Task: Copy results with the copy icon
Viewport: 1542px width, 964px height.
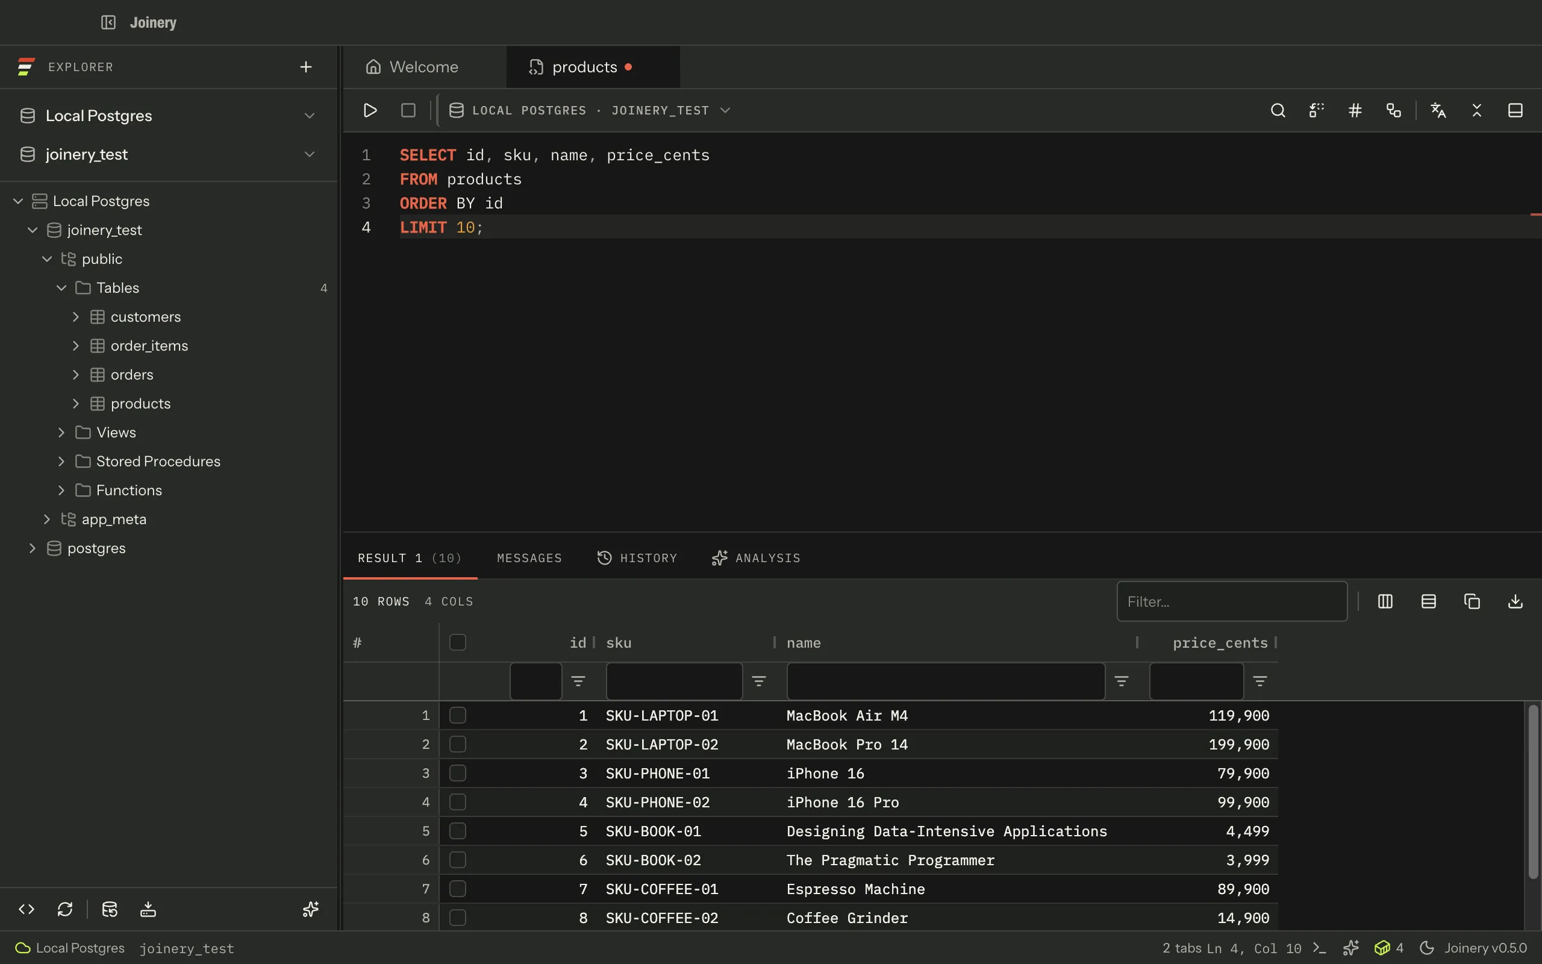Action: [x=1472, y=601]
